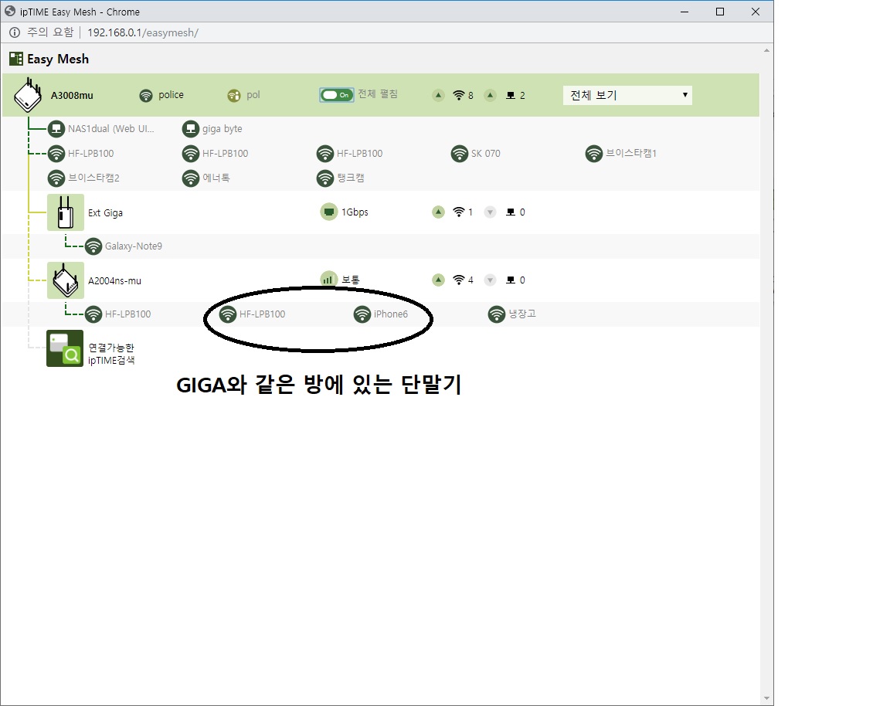Click the address bar URL 192.168.0.1/easymesh/
Viewport: 890px width, 706px height.
coord(143,33)
